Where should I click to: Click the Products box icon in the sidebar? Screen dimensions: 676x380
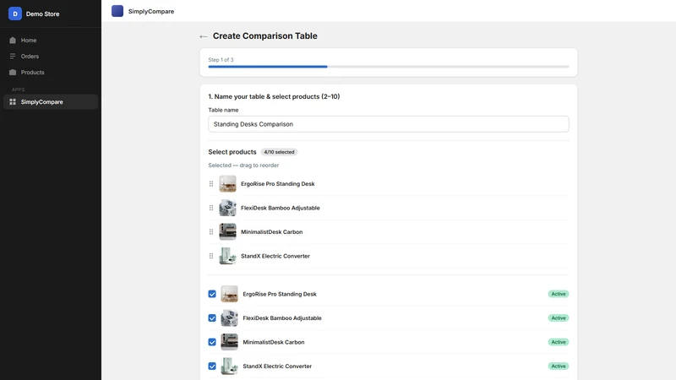(x=13, y=73)
